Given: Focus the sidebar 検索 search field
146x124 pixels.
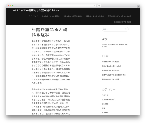Looking at the screenshot, I should click(115, 29).
